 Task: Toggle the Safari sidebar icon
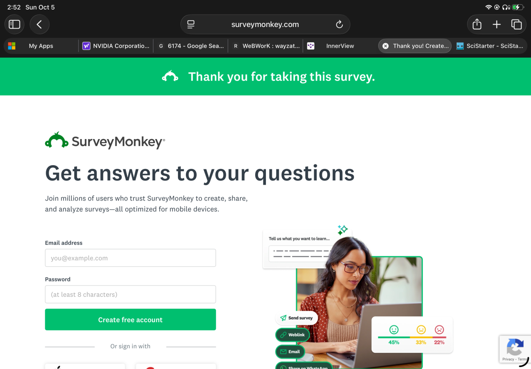click(15, 24)
